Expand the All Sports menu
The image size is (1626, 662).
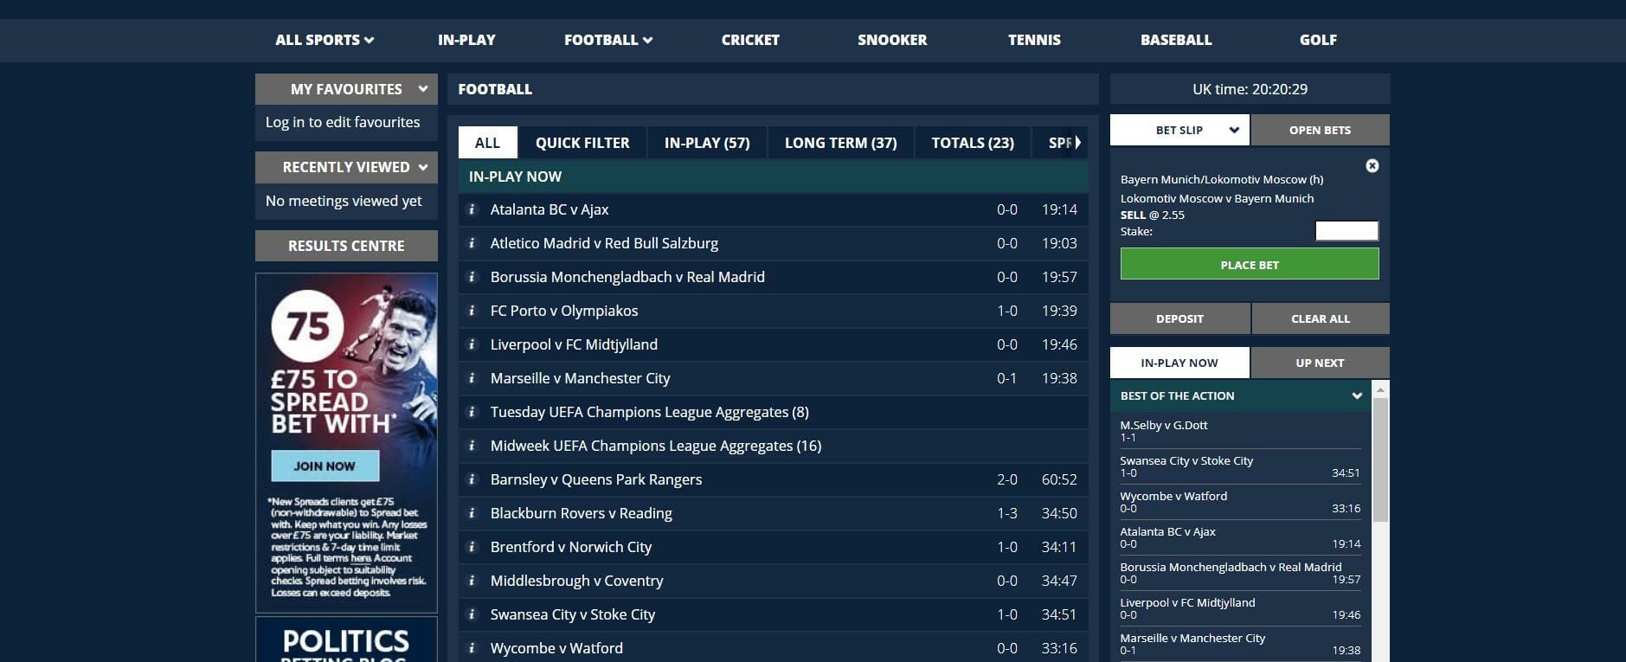point(325,40)
